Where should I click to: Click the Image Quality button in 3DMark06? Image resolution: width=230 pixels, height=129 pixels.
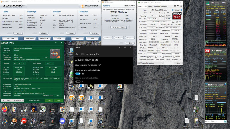click(x=30, y=38)
